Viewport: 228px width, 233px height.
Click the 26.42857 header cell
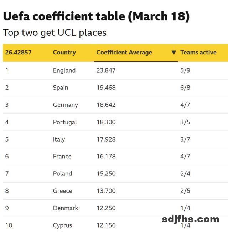point(18,53)
